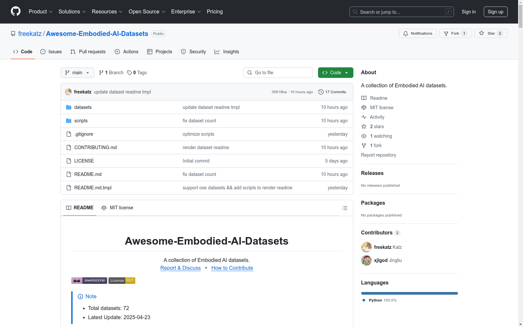523x327 pixels.
Task: Click the scripts folder icon
Action: pos(69,121)
